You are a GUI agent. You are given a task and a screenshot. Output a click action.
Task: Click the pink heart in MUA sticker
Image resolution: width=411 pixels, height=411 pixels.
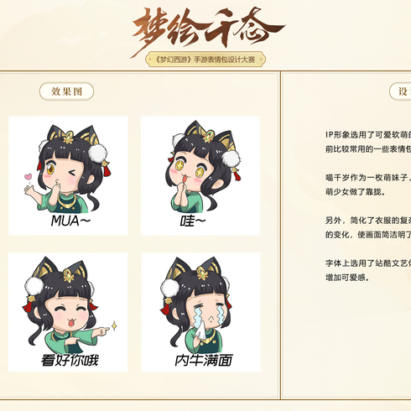[x=28, y=176]
